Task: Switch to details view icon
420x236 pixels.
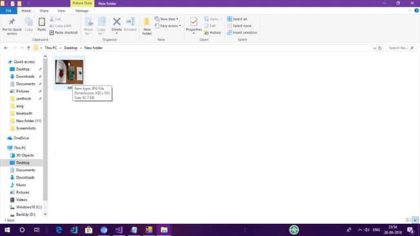Action: [x=408, y=220]
